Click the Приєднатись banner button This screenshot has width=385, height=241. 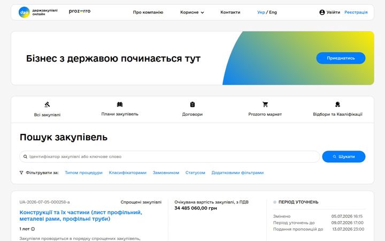click(341, 58)
